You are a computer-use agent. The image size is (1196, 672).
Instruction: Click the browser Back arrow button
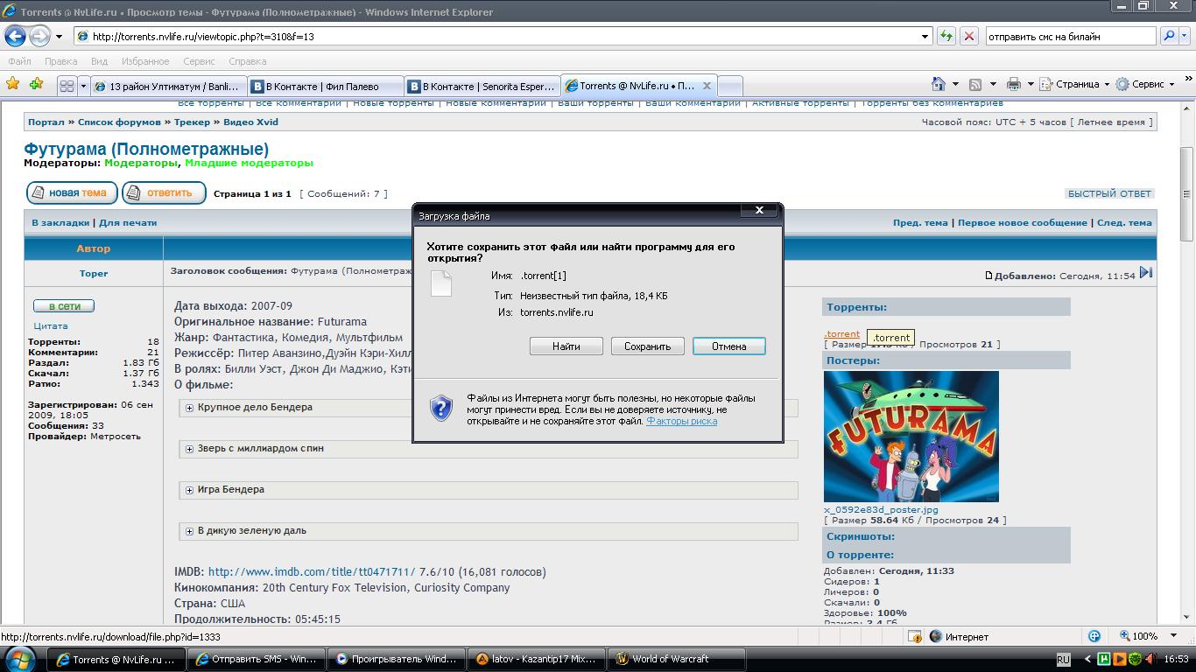(15, 36)
